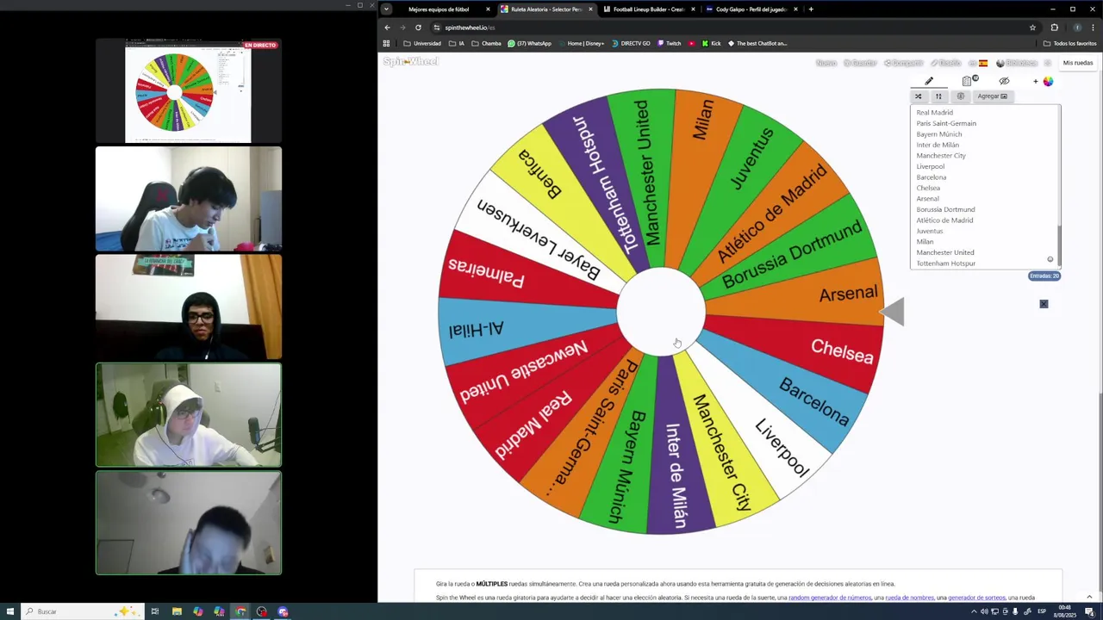Switch to Cody Gakpo profile tab

(x=751, y=9)
